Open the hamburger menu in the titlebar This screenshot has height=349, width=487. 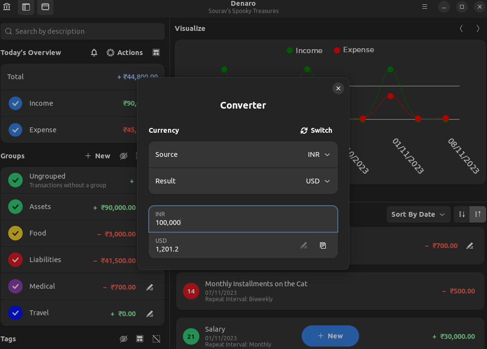point(424,7)
